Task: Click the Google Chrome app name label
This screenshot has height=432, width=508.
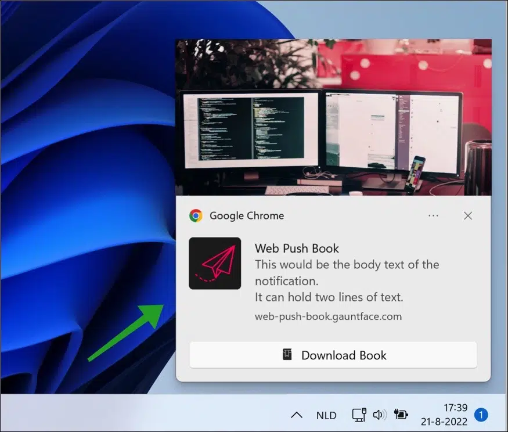Action: pyautogui.click(x=247, y=215)
